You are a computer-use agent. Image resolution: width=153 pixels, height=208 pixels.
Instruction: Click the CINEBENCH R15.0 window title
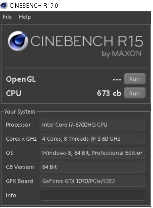point(34,6)
